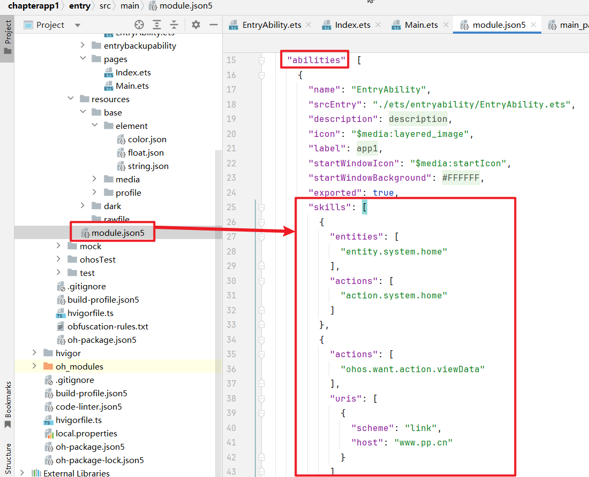Expand the media folder

pyautogui.click(x=95, y=179)
